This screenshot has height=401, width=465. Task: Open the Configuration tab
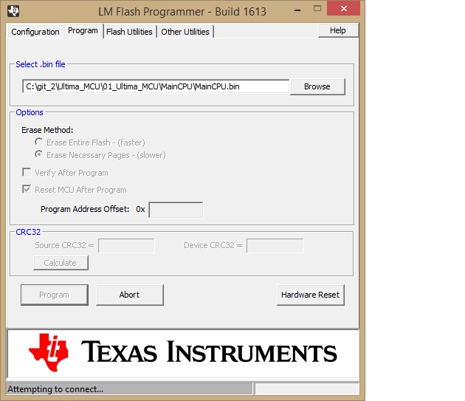point(35,32)
